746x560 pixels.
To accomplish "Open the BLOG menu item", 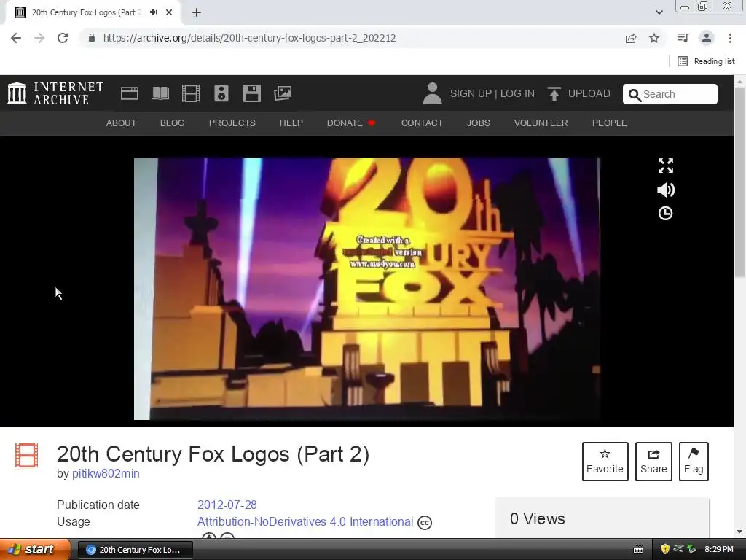I will (x=172, y=122).
